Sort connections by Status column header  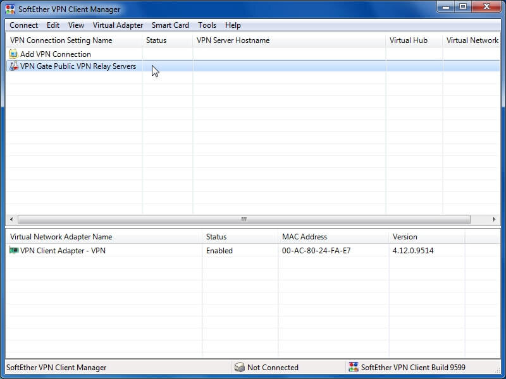tap(167, 40)
